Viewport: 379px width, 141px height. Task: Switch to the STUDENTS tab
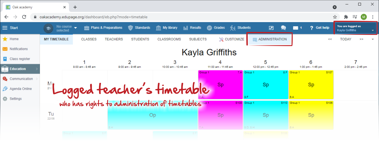(x=140, y=39)
